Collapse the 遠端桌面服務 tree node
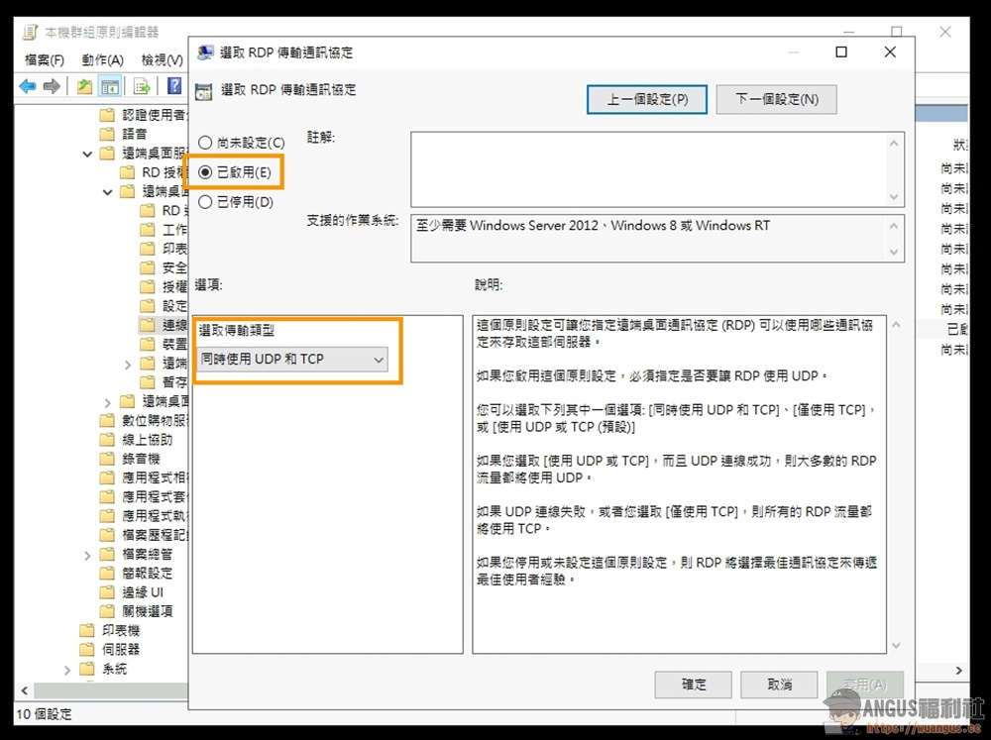This screenshot has height=740, width=991. [x=87, y=154]
